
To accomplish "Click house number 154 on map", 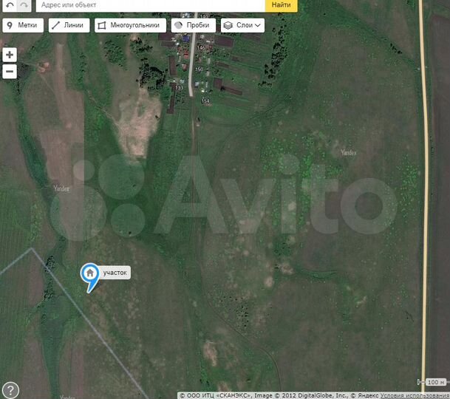I will pos(205,101).
